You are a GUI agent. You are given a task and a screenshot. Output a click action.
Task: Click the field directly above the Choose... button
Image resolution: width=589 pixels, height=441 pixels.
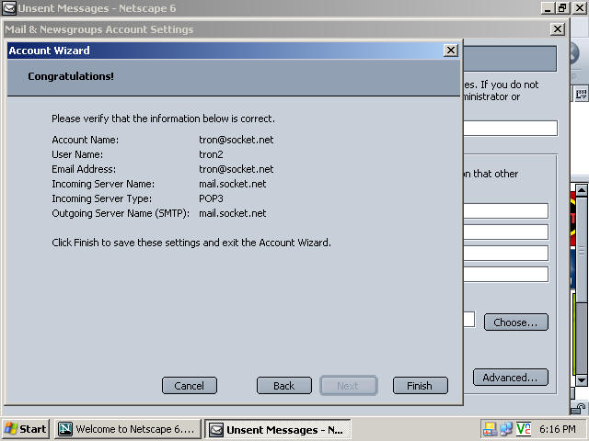click(506, 274)
